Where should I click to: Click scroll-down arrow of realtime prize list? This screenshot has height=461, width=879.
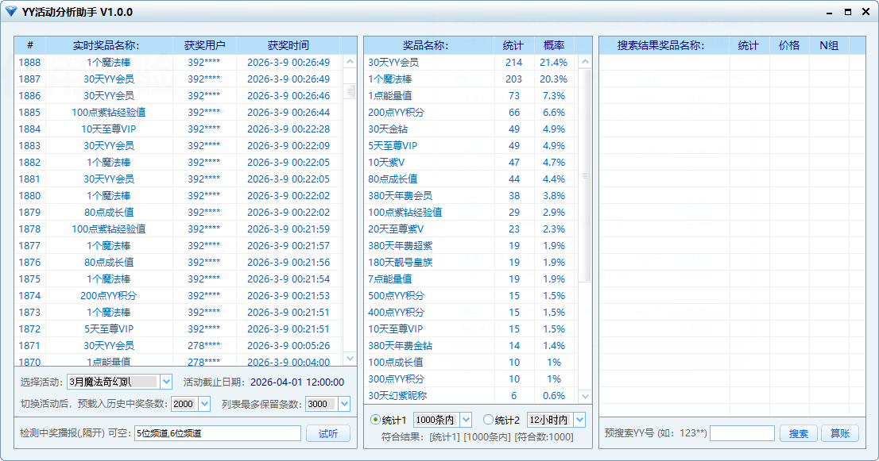click(x=350, y=359)
